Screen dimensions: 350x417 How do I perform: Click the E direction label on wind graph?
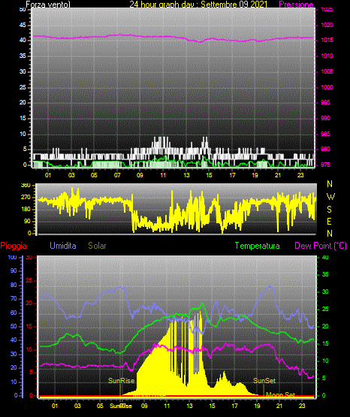tap(329, 221)
